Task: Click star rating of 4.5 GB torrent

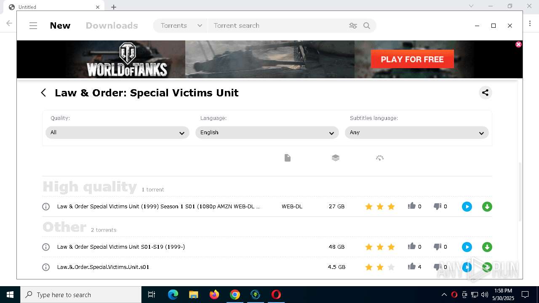Action: 380,267
